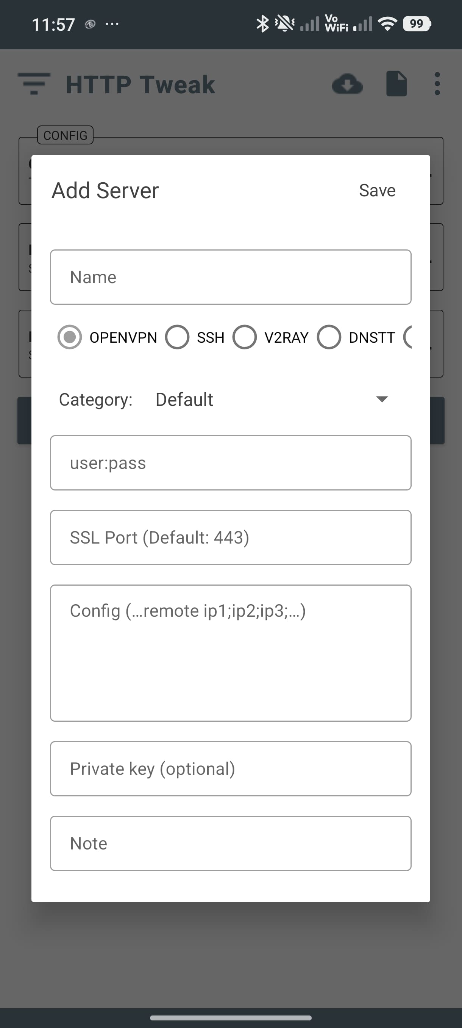Image resolution: width=462 pixels, height=1028 pixels.
Task: Tap the battery level indicator
Action: 417,24
